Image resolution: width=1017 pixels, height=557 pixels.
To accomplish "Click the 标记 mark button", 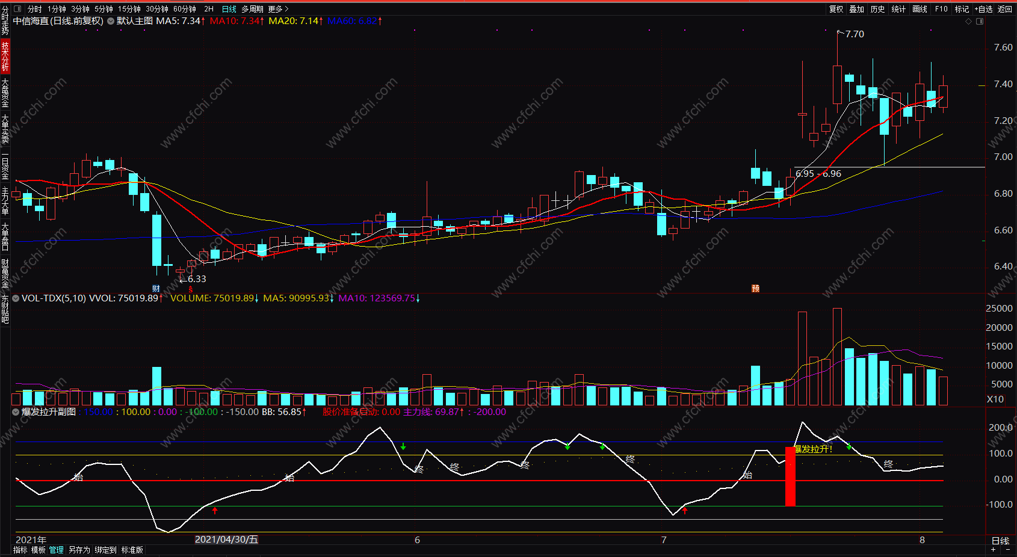I will 962,9.
